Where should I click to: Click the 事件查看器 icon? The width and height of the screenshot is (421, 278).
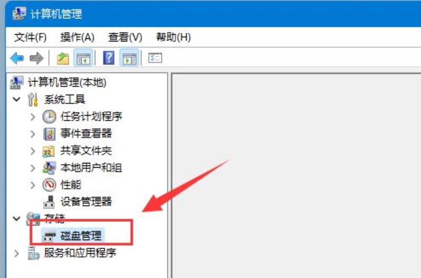pyautogui.click(x=49, y=134)
